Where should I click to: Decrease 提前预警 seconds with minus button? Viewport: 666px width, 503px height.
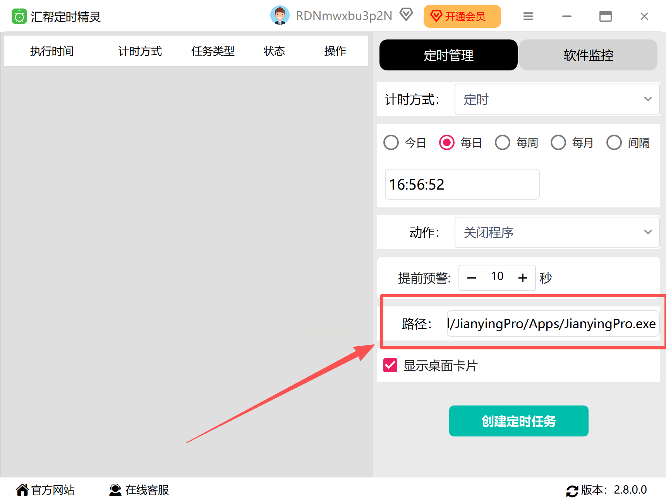(x=472, y=278)
